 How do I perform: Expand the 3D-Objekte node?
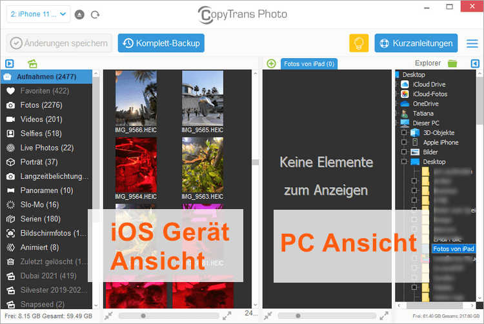pyautogui.click(x=404, y=133)
